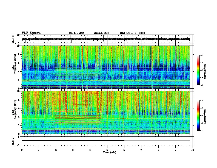Click the 'VLF Spectra' plot title
This screenshot has width=217, height=168.
coord(31,33)
